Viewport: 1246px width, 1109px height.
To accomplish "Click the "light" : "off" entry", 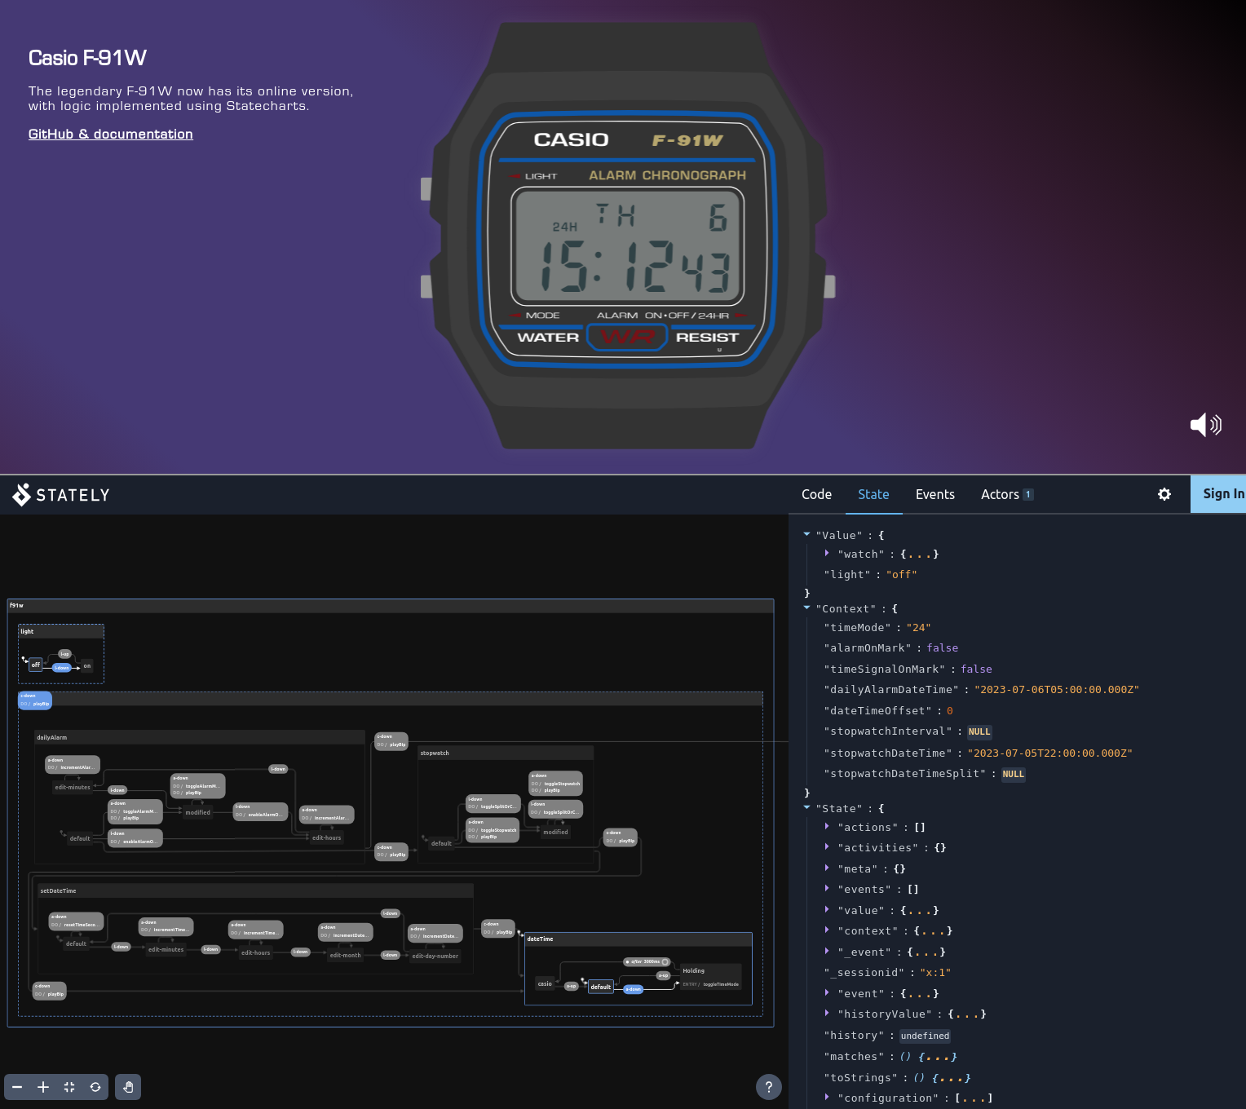I will (x=870, y=574).
